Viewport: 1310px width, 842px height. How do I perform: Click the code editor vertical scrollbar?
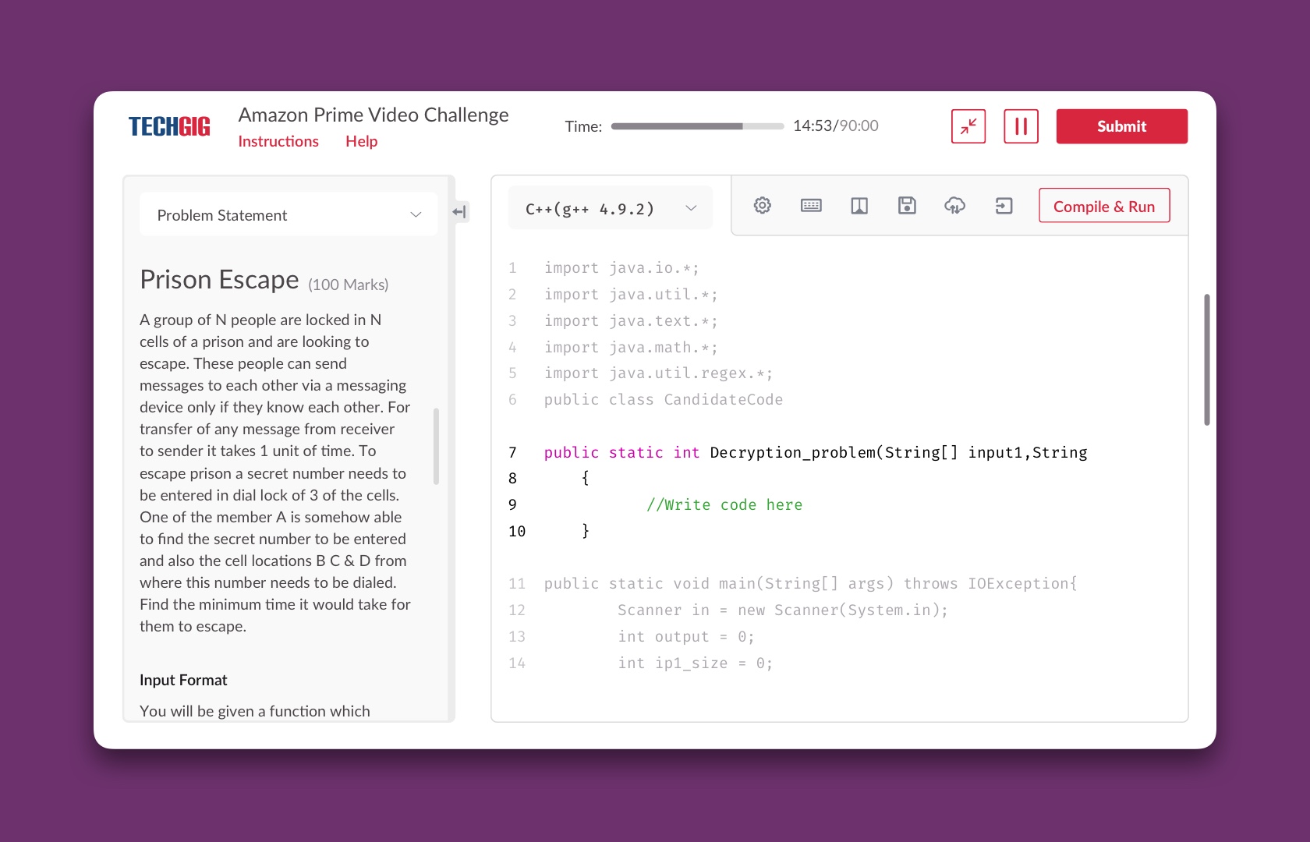[x=1206, y=359]
